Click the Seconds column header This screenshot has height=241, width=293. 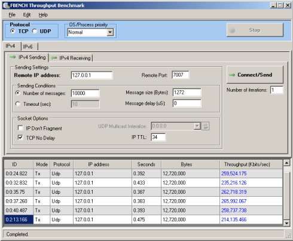click(x=146, y=164)
